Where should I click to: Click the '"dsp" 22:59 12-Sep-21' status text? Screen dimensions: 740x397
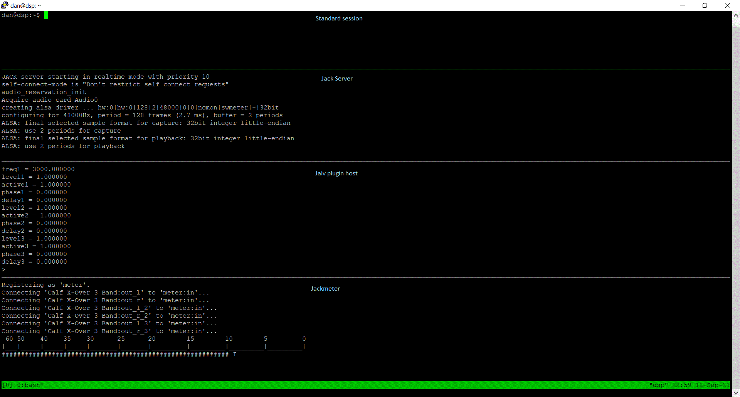click(690, 385)
